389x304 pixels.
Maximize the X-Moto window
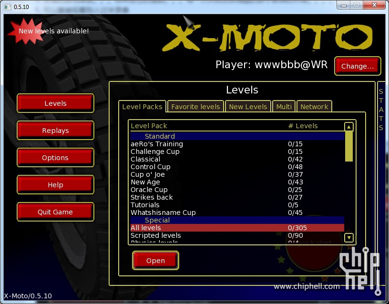click(x=357, y=5)
